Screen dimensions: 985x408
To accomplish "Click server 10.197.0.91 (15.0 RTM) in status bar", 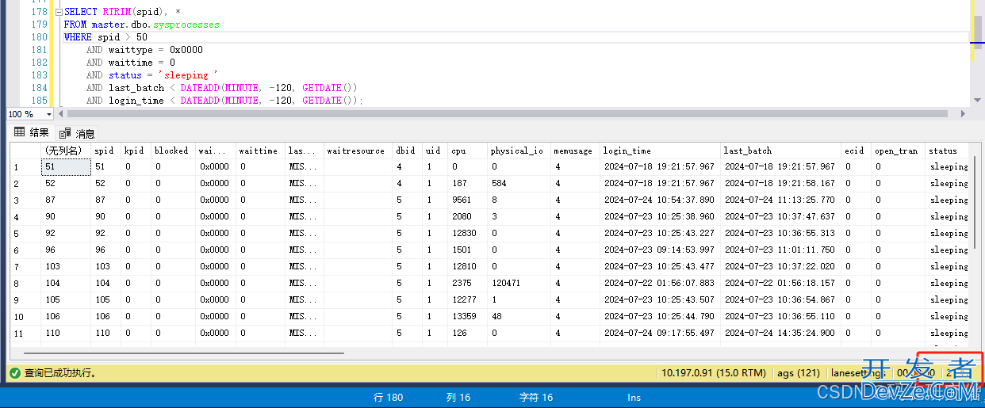I will 714,372.
